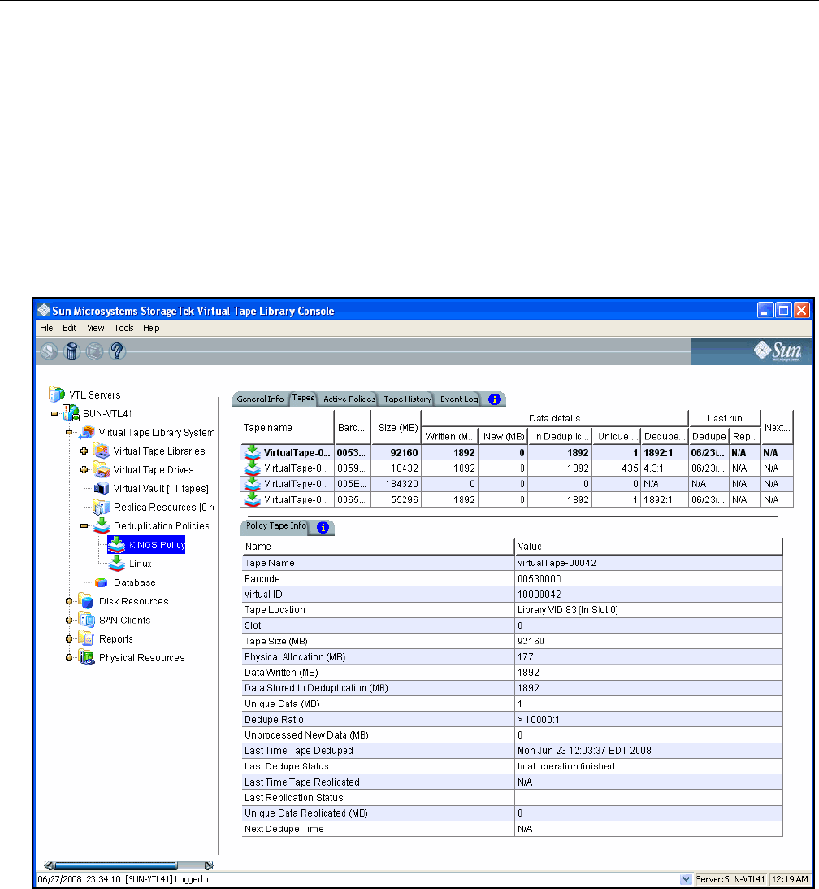The height and width of the screenshot is (889, 819).
Task: Sort by the New (MB) column header
Action: pos(504,436)
